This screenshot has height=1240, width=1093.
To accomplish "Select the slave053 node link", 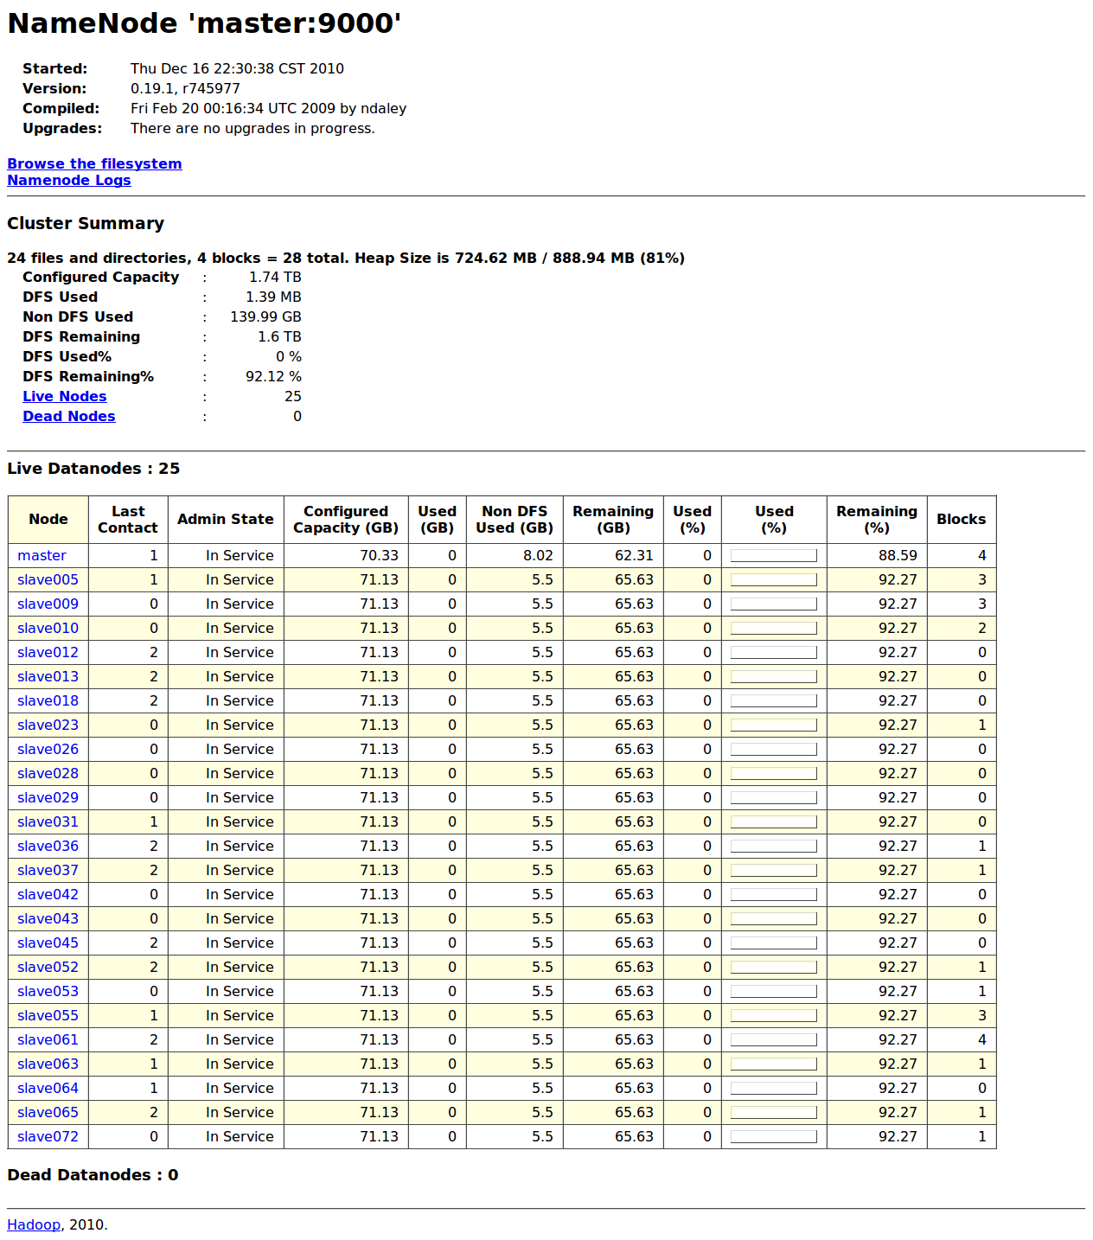I will pyautogui.click(x=48, y=991).
